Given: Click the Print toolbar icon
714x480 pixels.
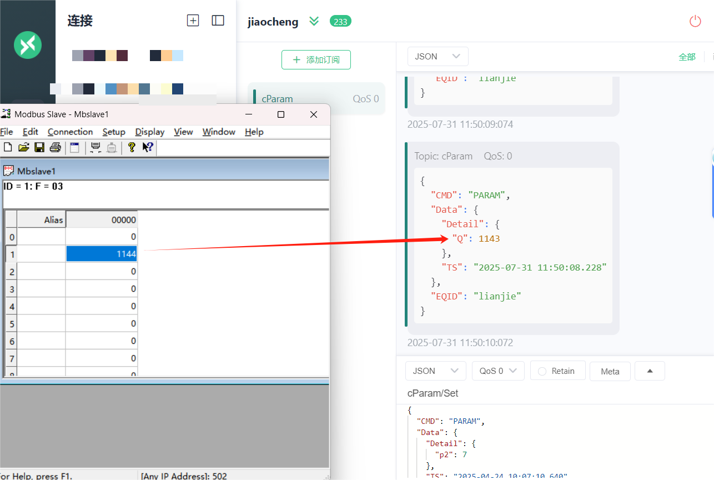Looking at the screenshot, I should click(55, 147).
